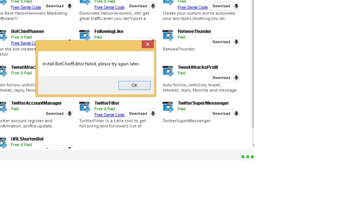Image resolution: width=346 pixels, height=219 pixels.
Task: Download TwitterAccountManager
Action: [x=55, y=114]
